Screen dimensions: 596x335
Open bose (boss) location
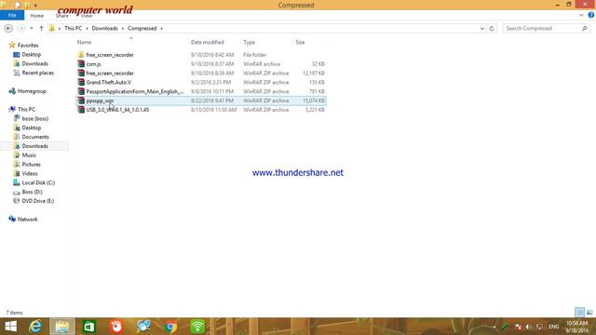point(35,118)
